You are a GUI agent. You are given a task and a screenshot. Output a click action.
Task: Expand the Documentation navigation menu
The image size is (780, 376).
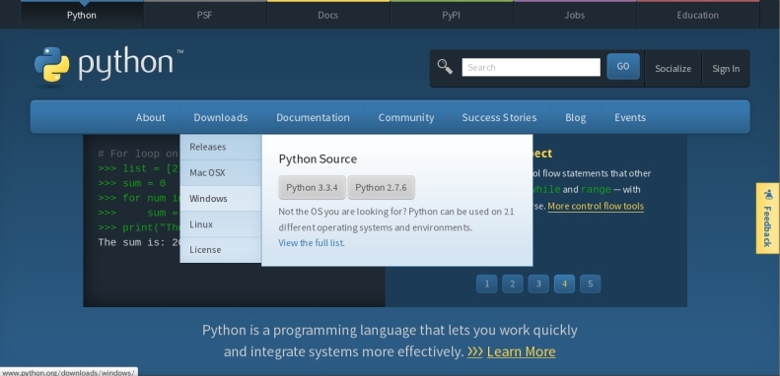pos(313,118)
